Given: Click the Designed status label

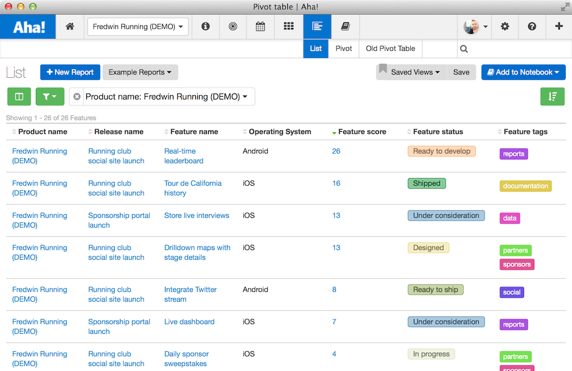Looking at the screenshot, I should 428,248.
